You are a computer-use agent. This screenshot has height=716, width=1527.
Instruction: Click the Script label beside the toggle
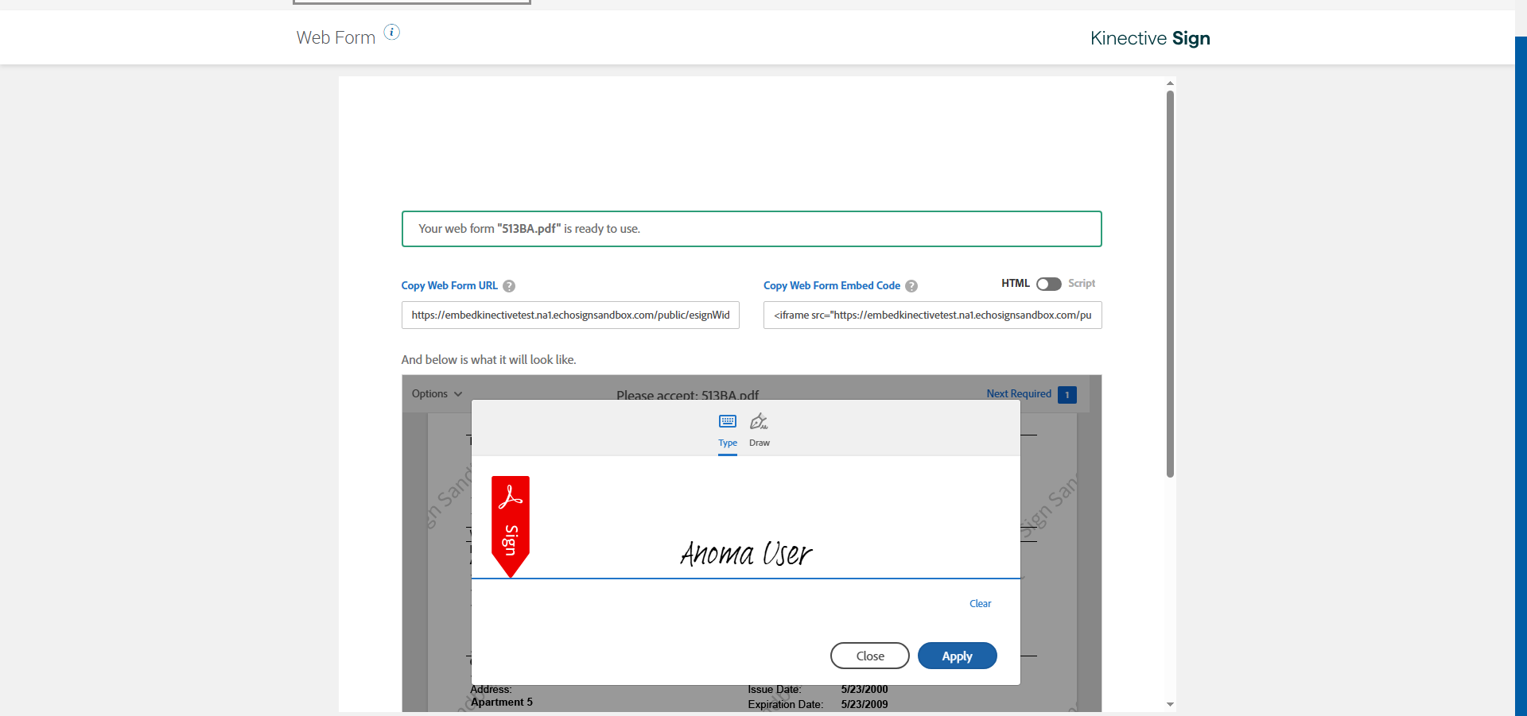[x=1082, y=284]
